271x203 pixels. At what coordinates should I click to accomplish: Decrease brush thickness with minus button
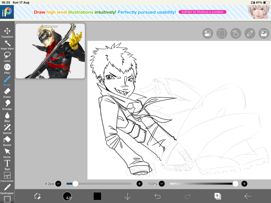tap(59, 184)
